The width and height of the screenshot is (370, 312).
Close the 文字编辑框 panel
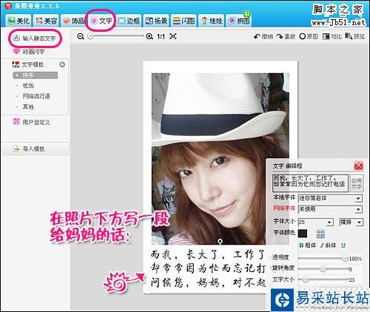click(x=359, y=166)
